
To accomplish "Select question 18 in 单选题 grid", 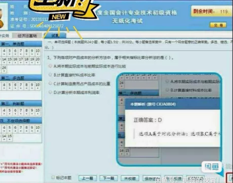I will (27, 60).
